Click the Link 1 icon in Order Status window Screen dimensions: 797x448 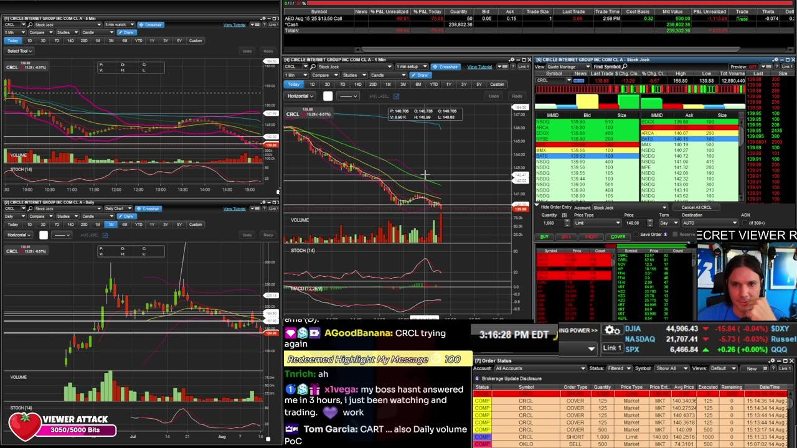tap(784, 368)
